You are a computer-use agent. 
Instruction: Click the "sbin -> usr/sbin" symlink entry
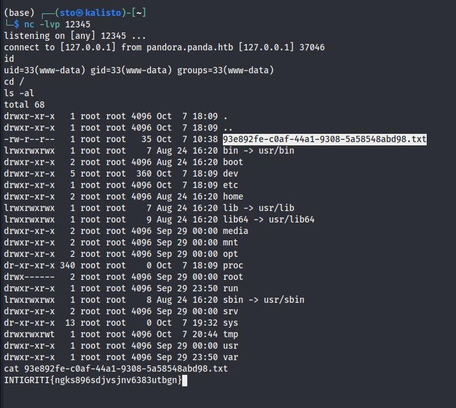tap(263, 300)
